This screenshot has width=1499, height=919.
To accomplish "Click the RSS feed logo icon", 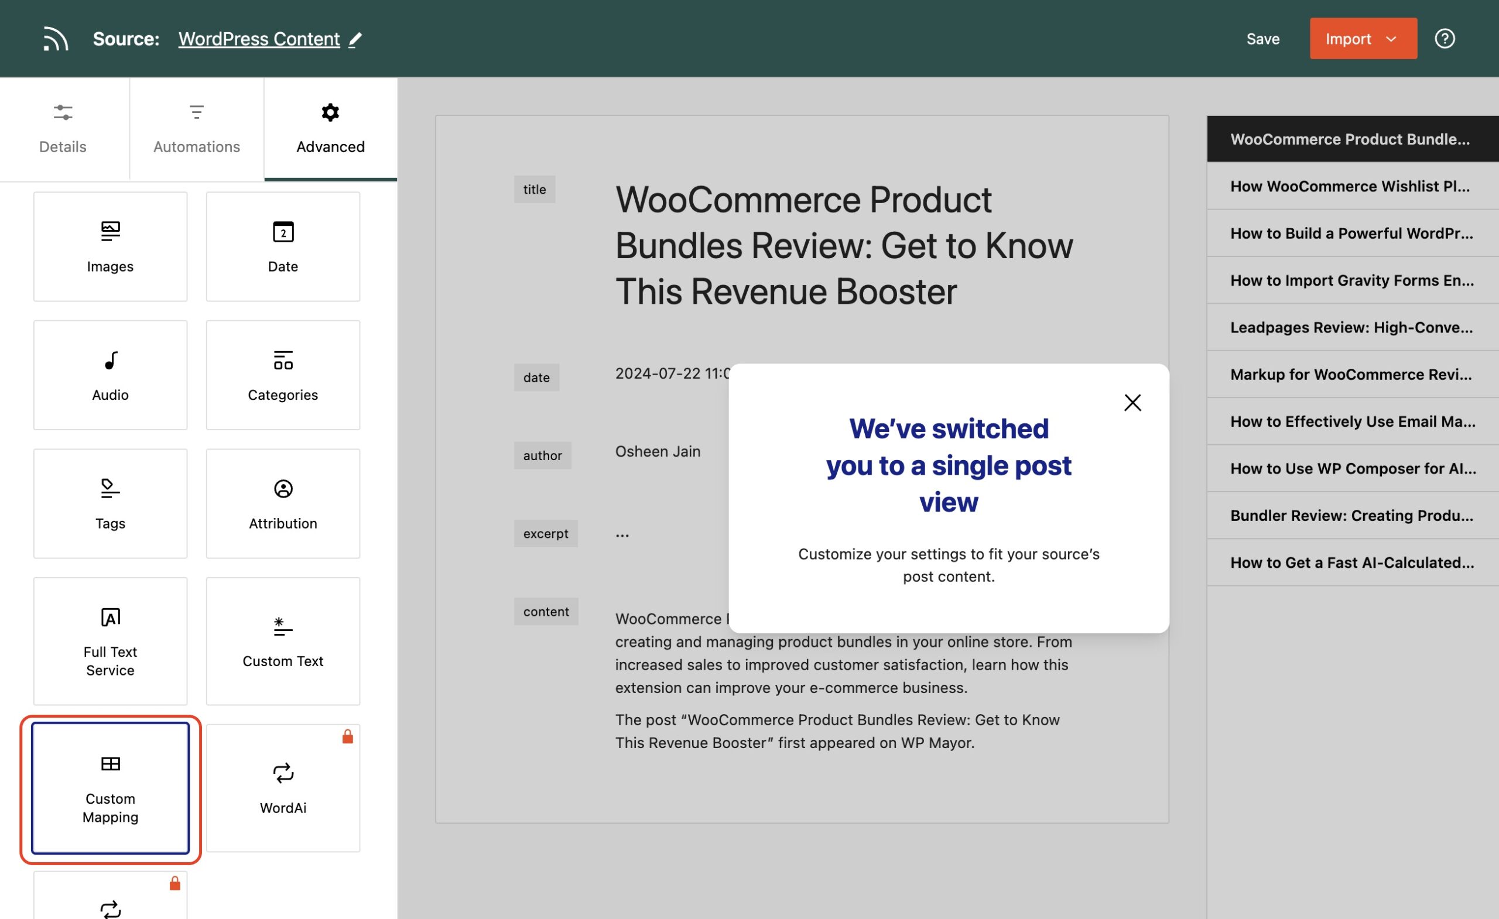I will pyautogui.click(x=55, y=38).
